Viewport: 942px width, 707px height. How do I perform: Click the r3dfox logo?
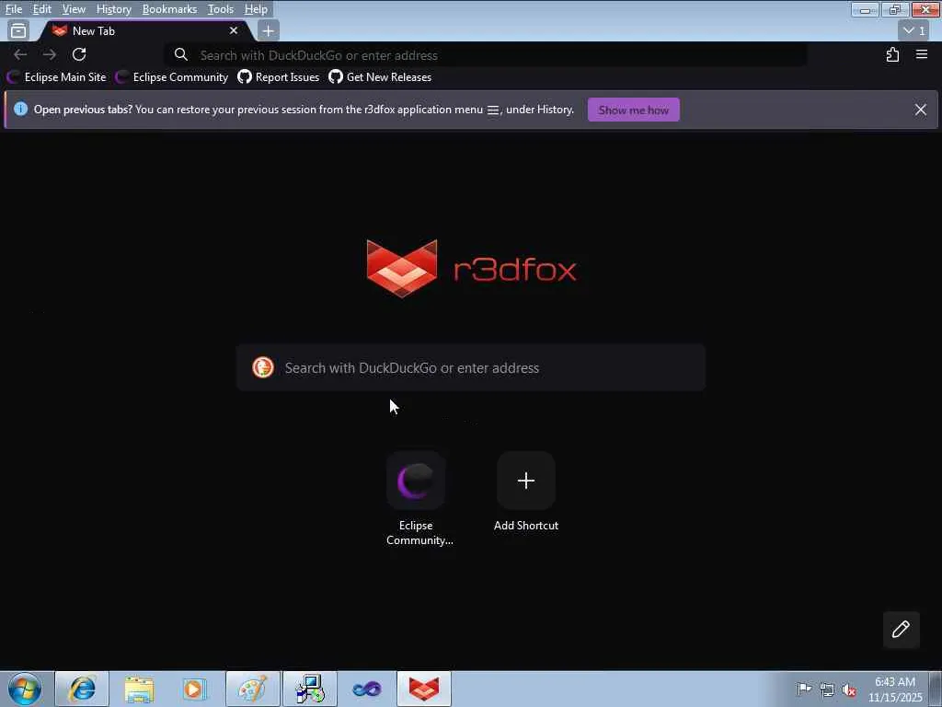point(471,269)
